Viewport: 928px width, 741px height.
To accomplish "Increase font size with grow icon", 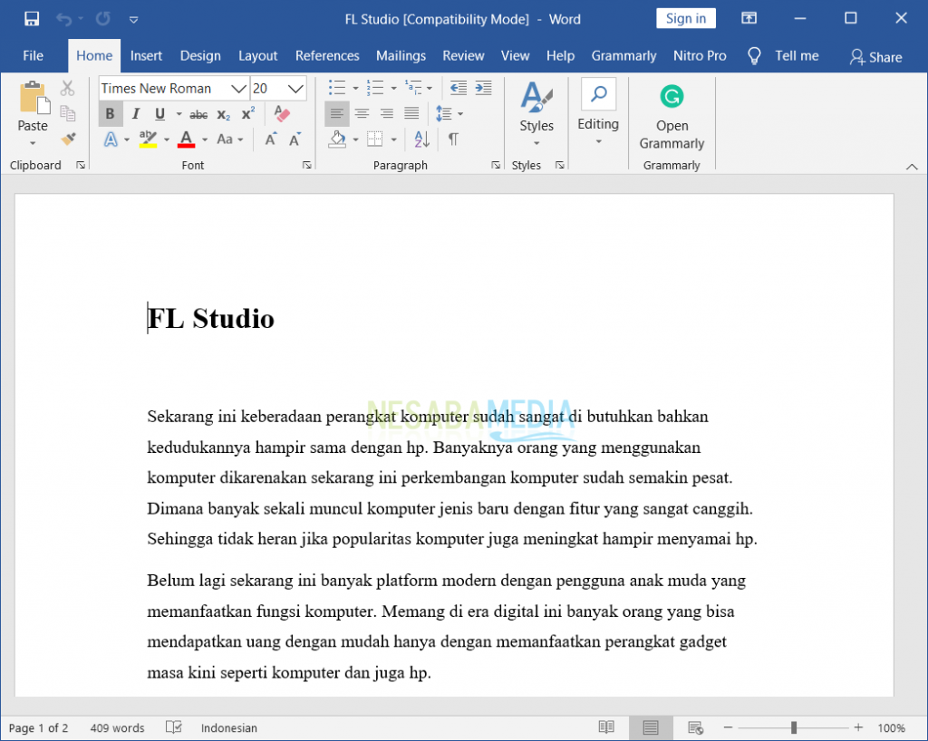I will pyautogui.click(x=270, y=140).
